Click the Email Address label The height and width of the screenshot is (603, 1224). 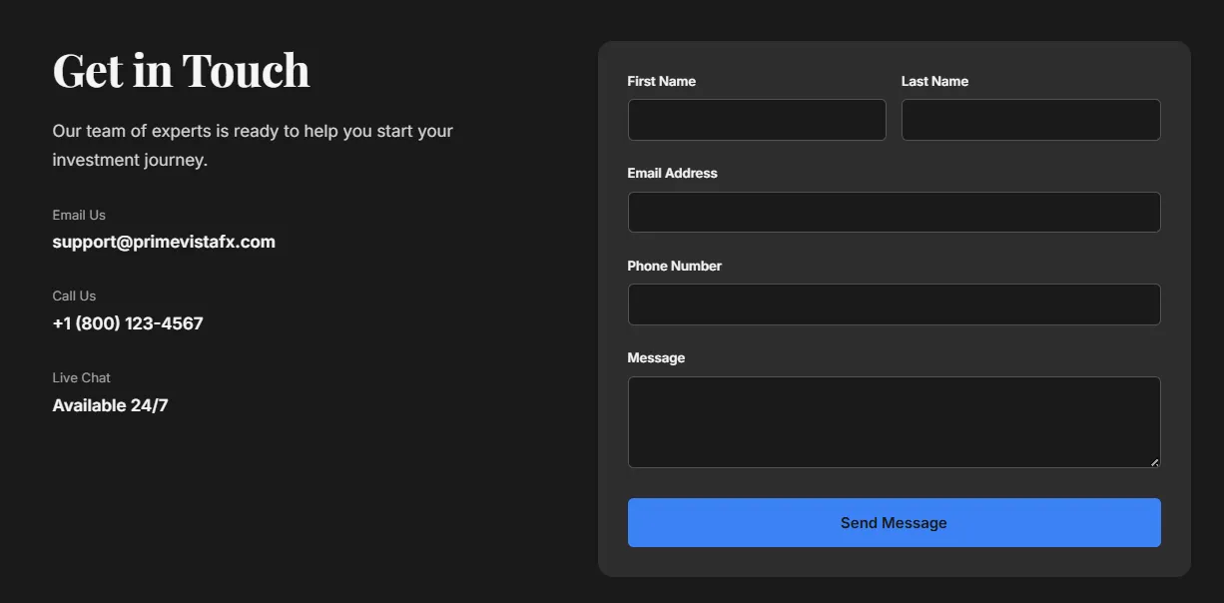click(672, 173)
